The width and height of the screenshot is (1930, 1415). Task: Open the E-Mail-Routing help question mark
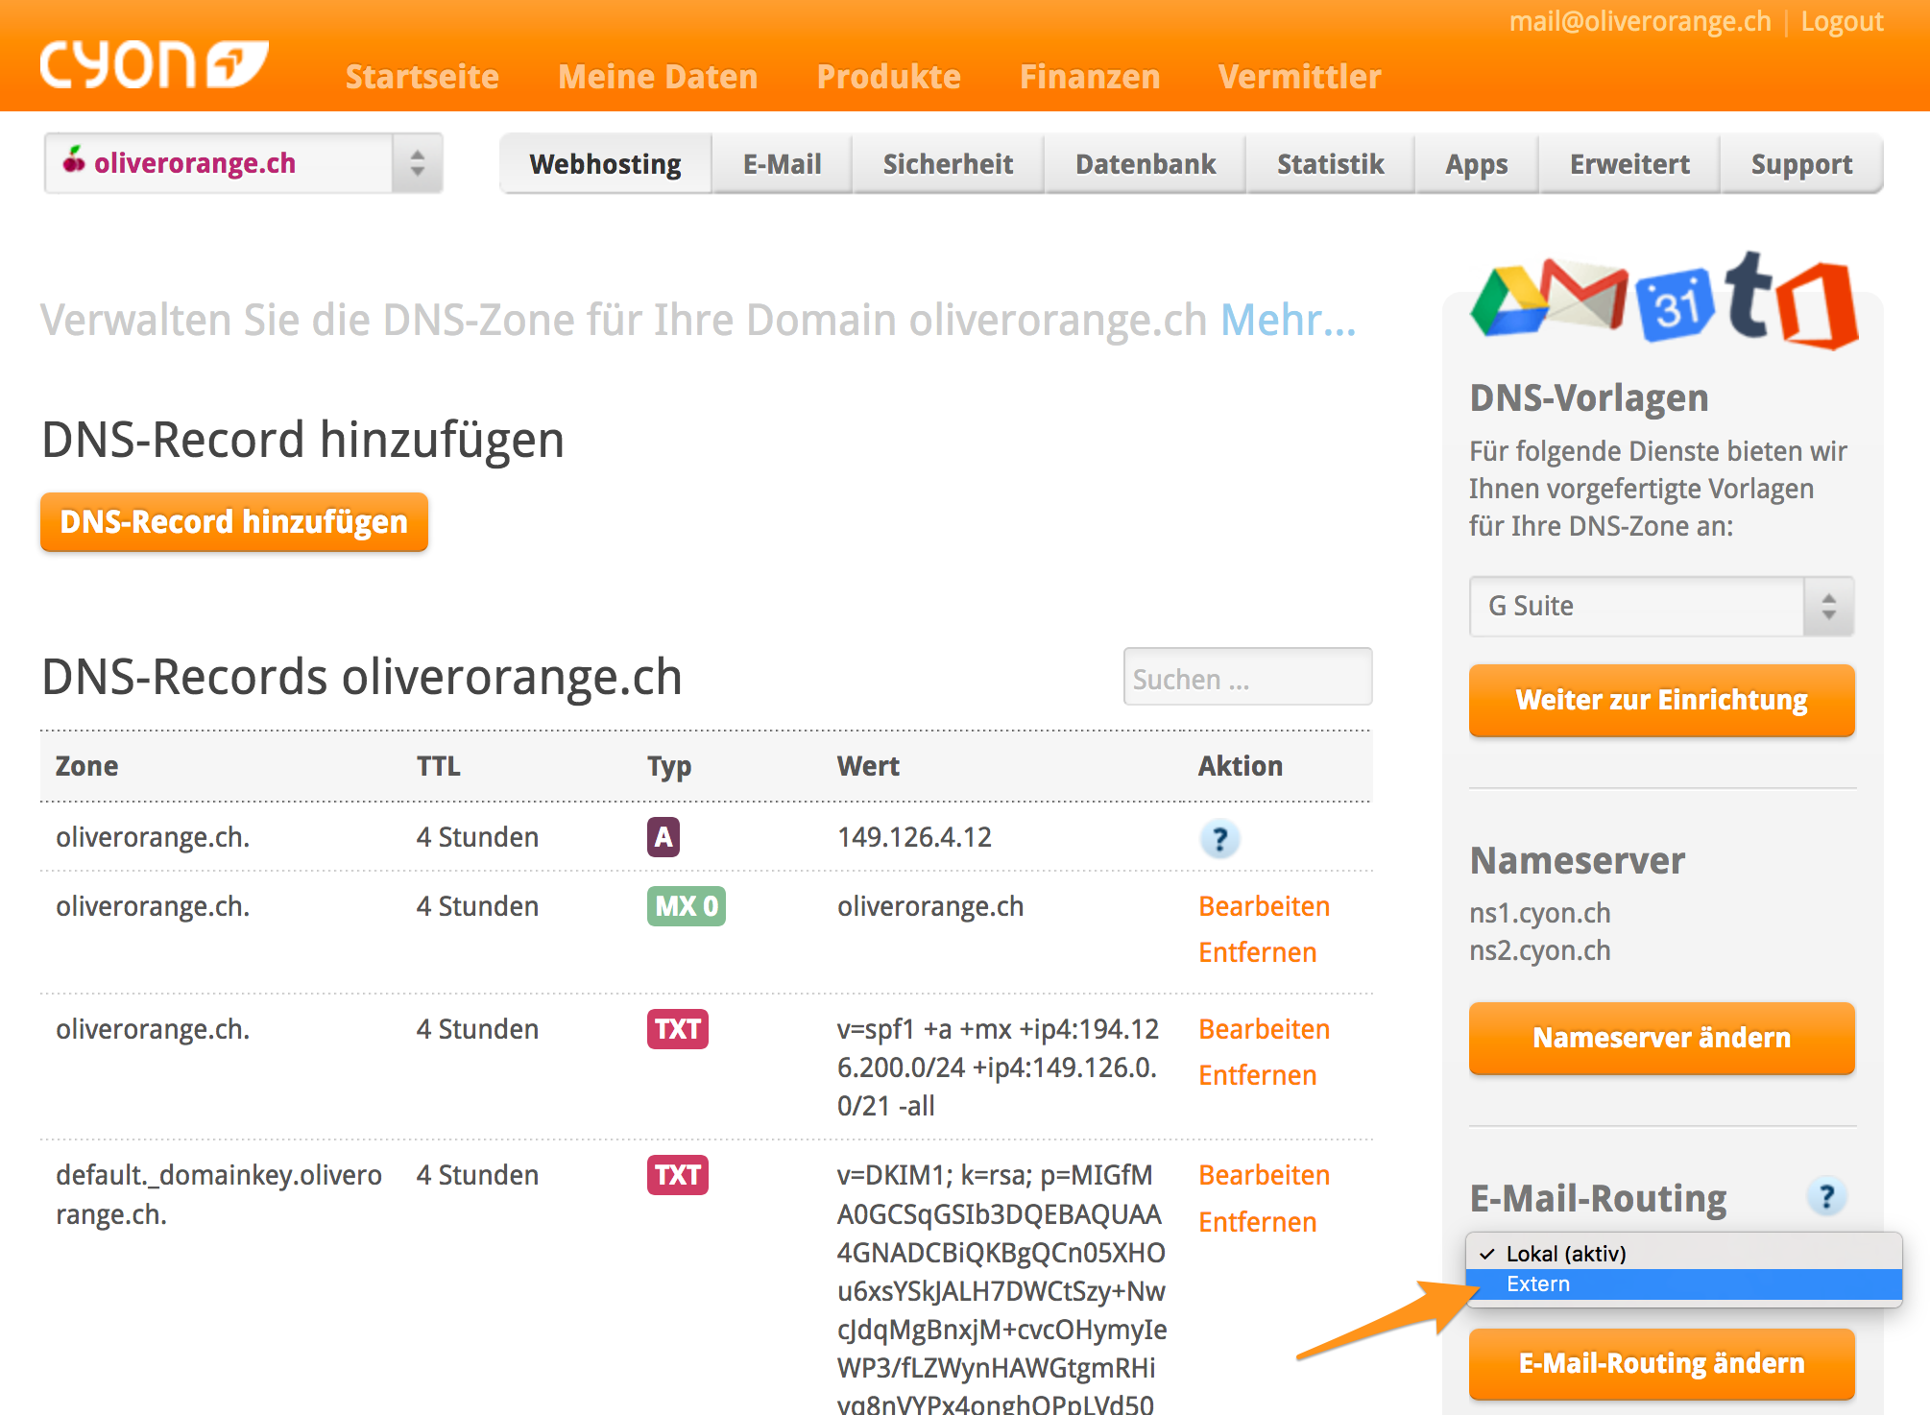click(1826, 1197)
